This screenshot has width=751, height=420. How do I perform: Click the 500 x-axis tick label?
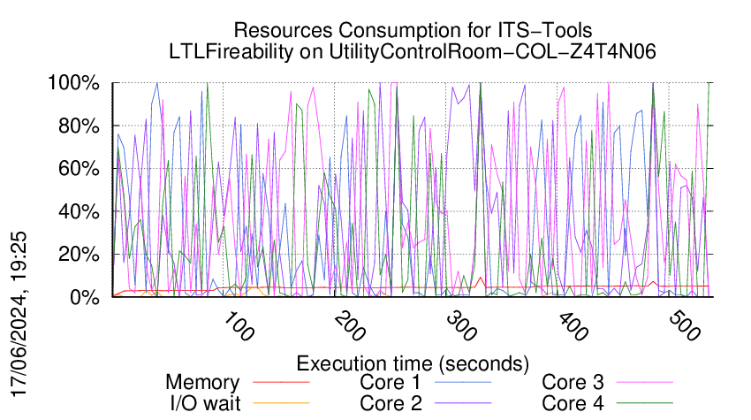tap(685, 326)
